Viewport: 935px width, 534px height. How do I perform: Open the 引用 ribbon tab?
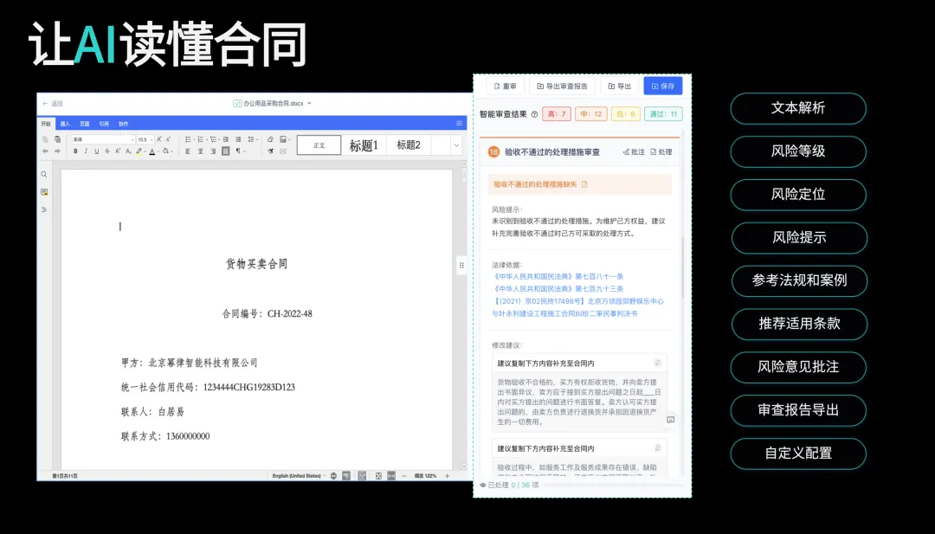[x=104, y=124]
